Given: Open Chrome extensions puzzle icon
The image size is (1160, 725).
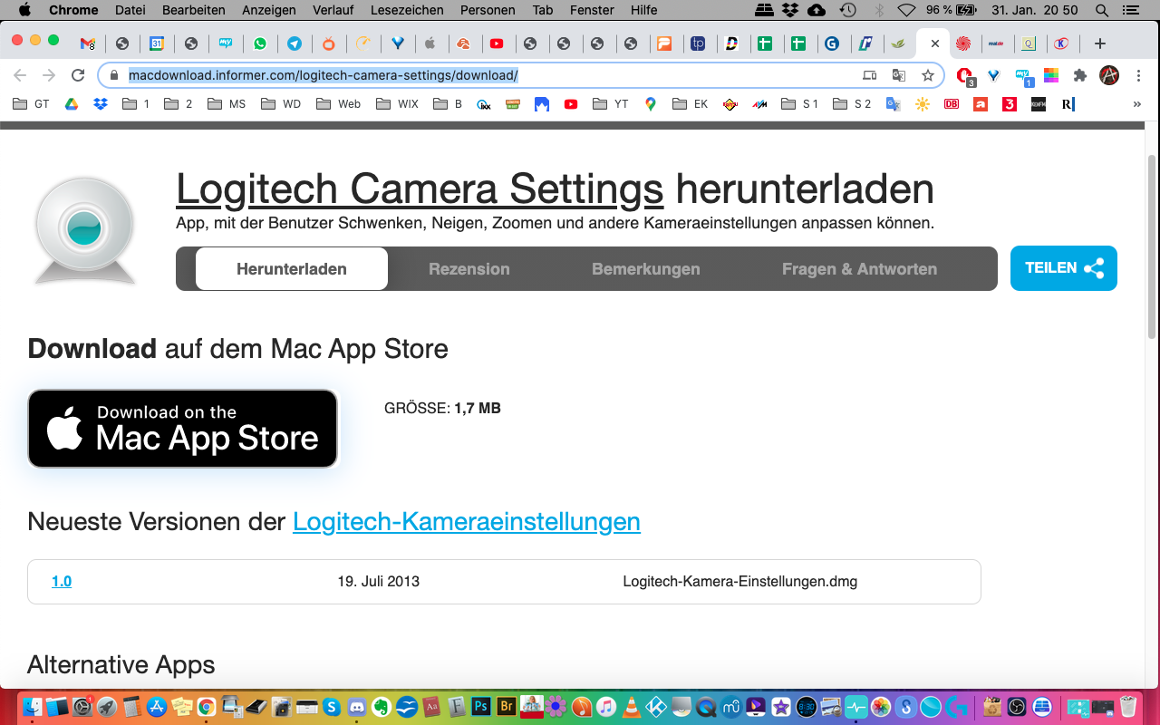Looking at the screenshot, I should click(1079, 75).
